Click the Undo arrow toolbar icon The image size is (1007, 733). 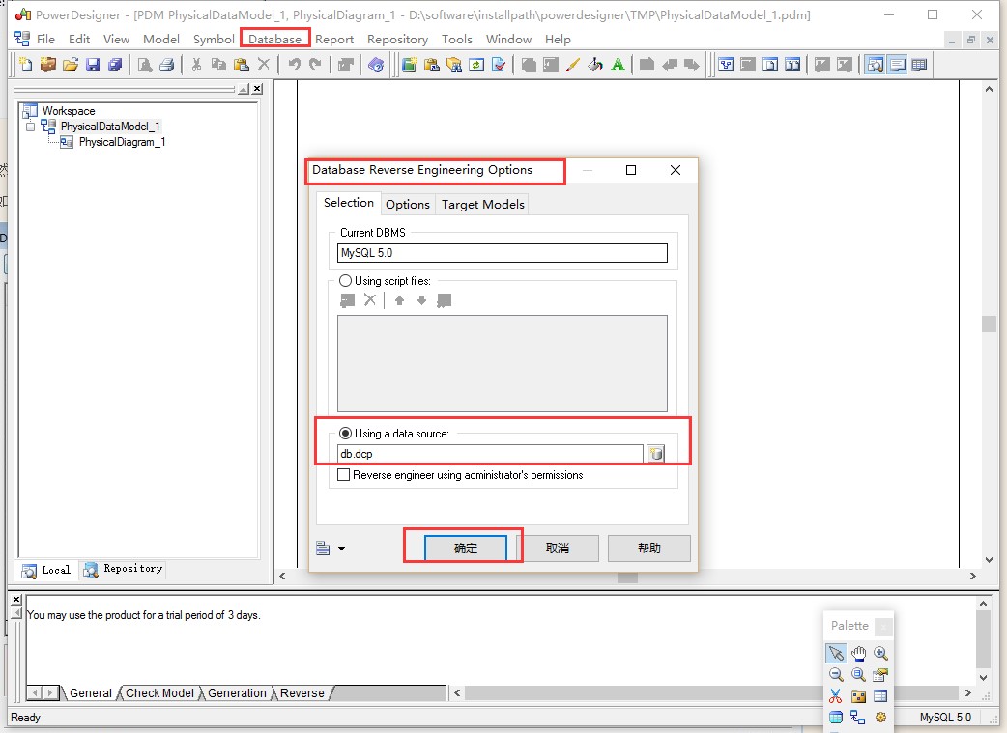coord(294,64)
